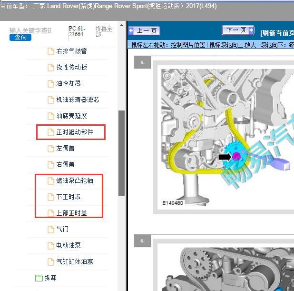294x291 pixels.
Task: Click the document icon beside 下正时罩
Action: tap(51, 197)
